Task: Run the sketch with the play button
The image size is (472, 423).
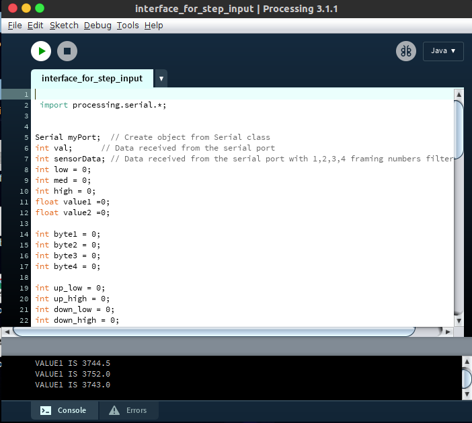Action: tap(41, 51)
